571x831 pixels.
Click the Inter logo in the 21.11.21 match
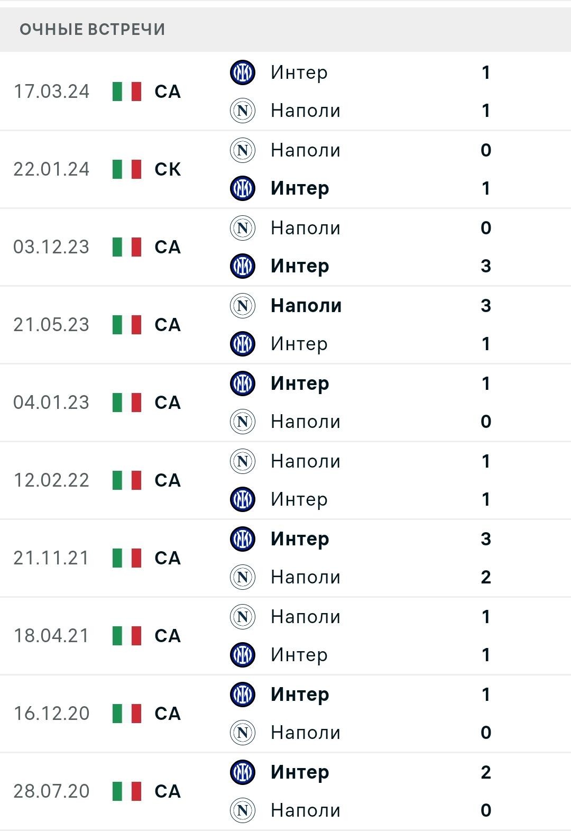click(243, 538)
